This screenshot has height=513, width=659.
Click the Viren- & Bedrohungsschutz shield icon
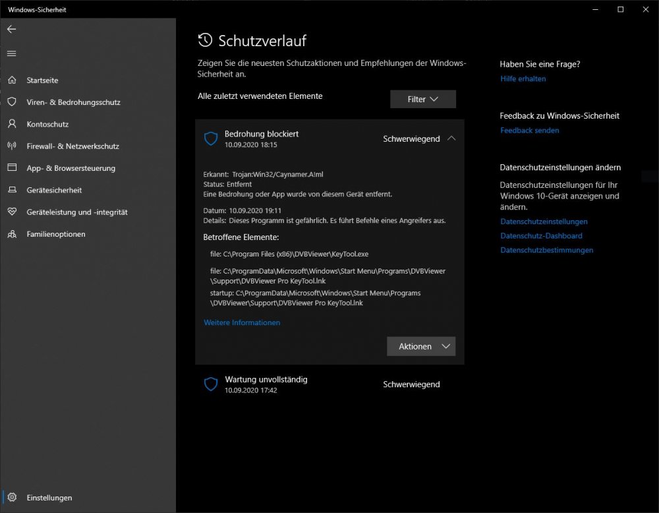point(12,102)
